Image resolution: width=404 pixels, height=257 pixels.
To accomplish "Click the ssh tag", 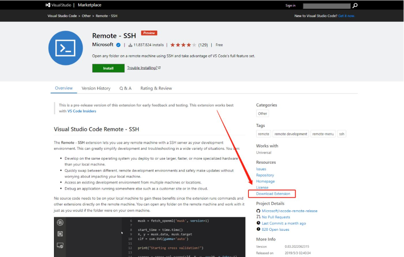I will (x=342, y=134).
